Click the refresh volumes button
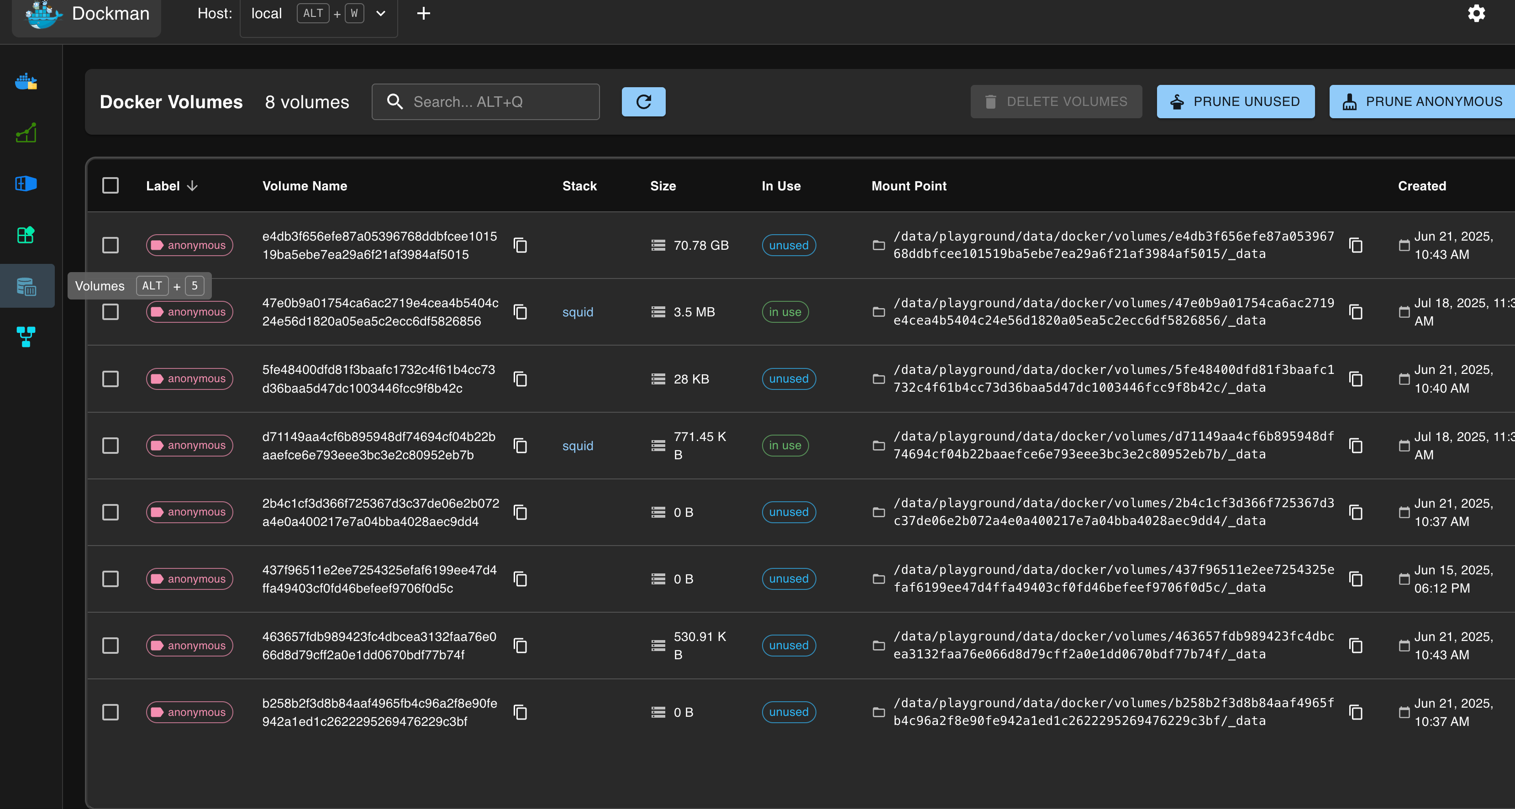This screenshot has width=1515, height=809. point(643,102)
